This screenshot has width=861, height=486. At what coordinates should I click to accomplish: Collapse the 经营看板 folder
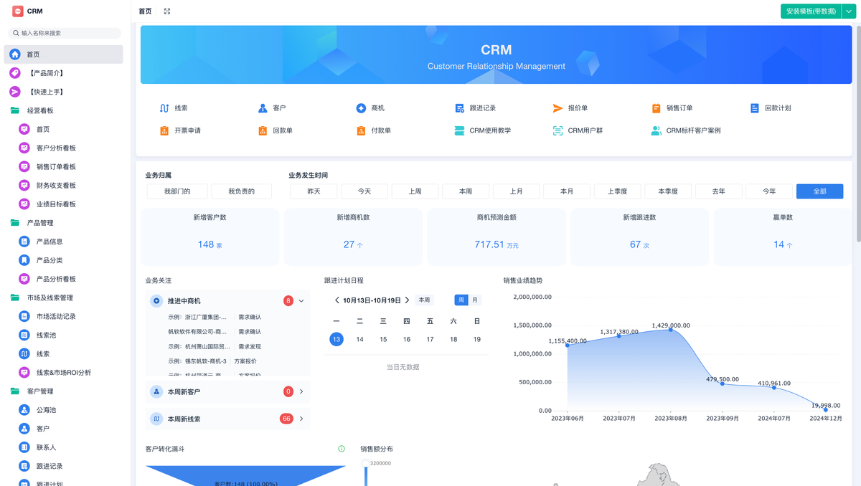[x=65, y=110]
